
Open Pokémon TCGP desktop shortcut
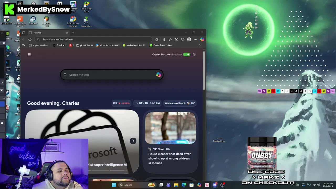73,7
